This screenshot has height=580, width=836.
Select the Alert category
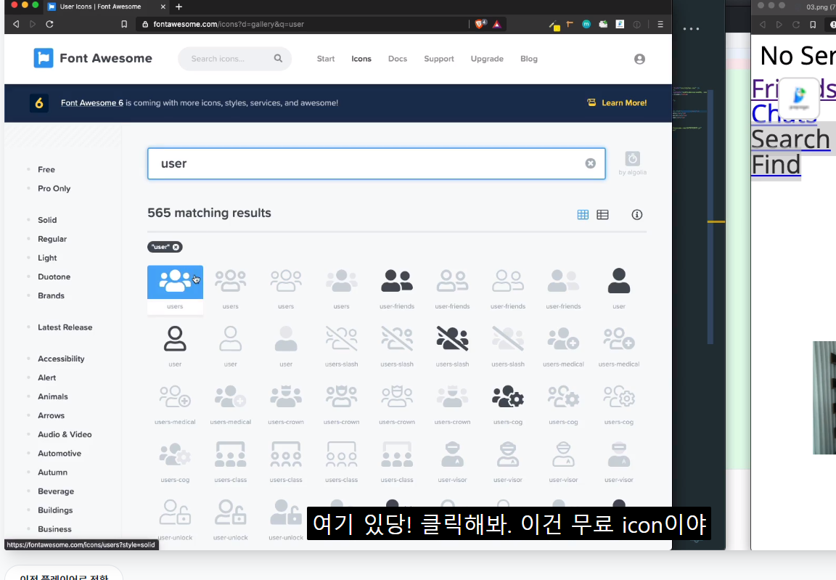pyautogui.click(x=47, y=378)
